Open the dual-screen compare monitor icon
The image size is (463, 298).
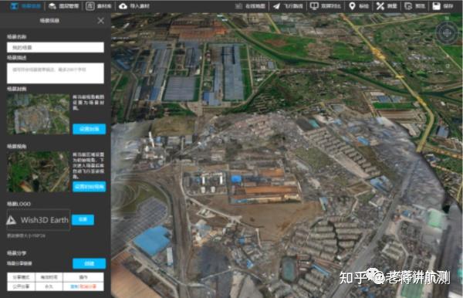click(314, 6)
